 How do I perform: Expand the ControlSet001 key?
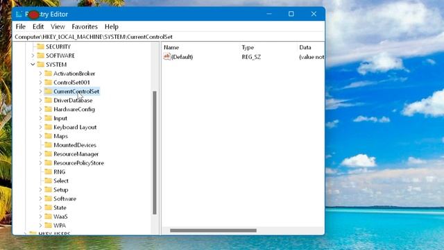(x=40, y=83)
